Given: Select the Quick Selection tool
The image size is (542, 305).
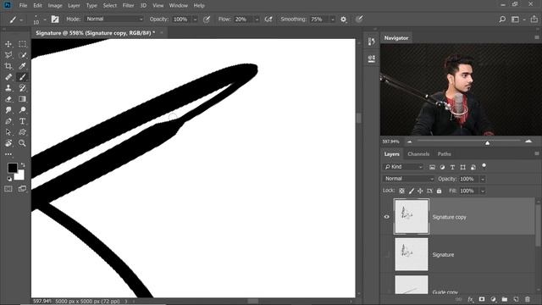Looking at the screenshot, I should click(23, 55).
